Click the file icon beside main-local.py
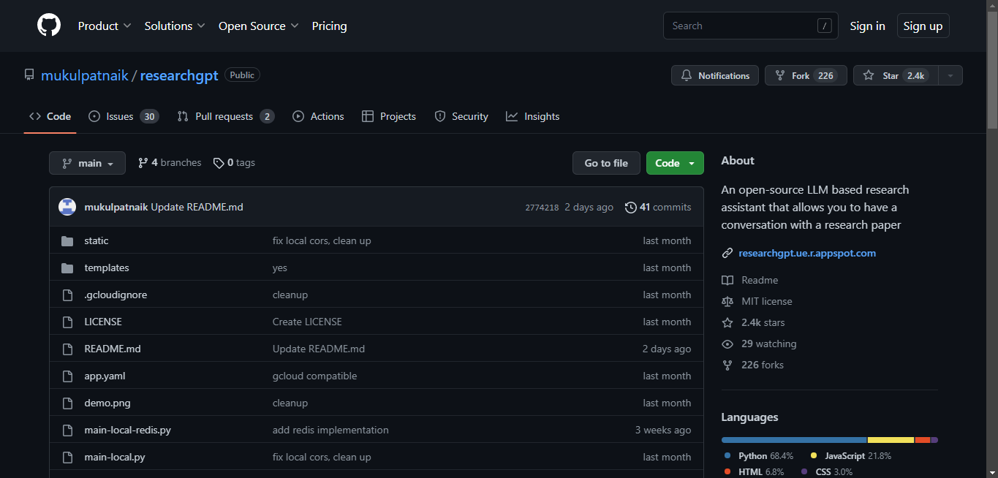 (67, 457)
